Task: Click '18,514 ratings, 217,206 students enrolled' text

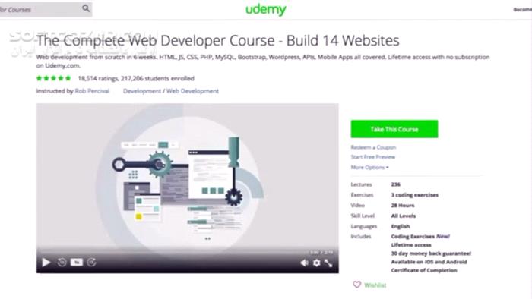Action: (136, 79)
